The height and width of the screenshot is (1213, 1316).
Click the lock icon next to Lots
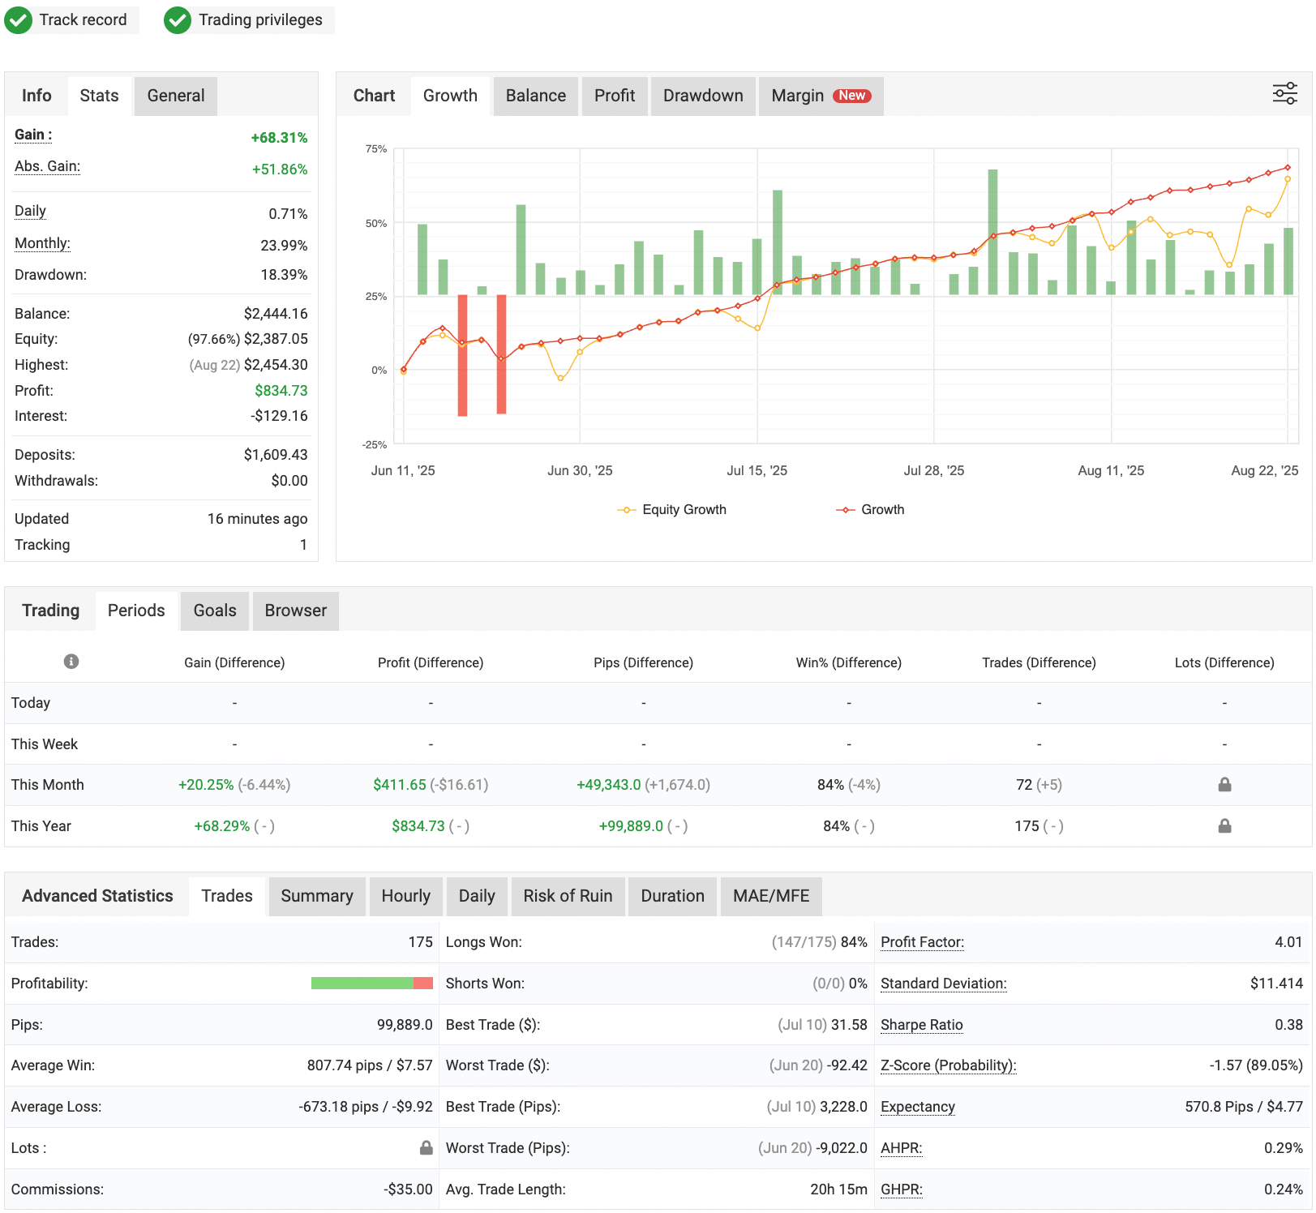pyautogui.click(x=426, y=1147)
